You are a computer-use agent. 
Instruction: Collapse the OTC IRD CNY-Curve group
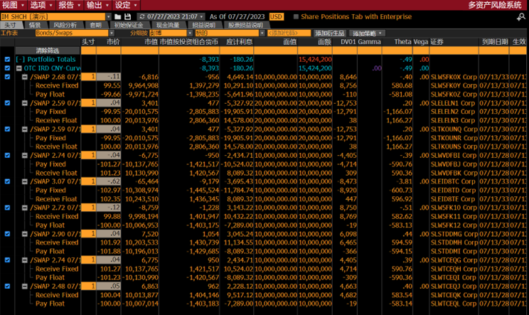tap(19, 68)
